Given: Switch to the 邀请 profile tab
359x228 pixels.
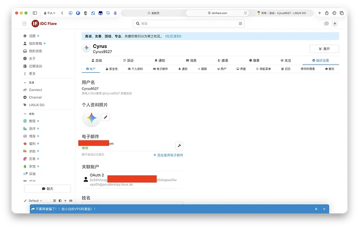Looking at the screenshot, I should (223, 60).
